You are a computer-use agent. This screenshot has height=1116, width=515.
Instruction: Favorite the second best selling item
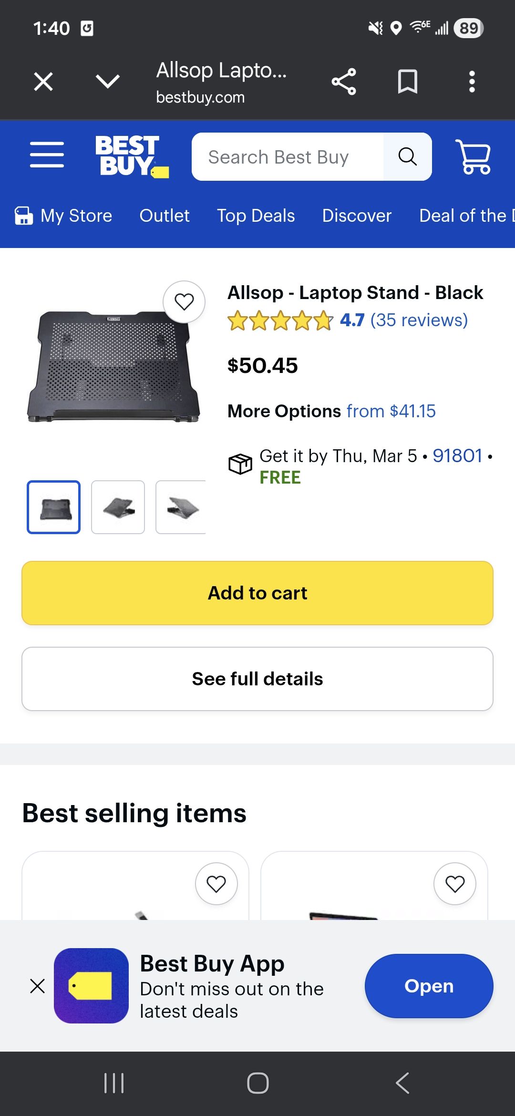tap(454, 884)
